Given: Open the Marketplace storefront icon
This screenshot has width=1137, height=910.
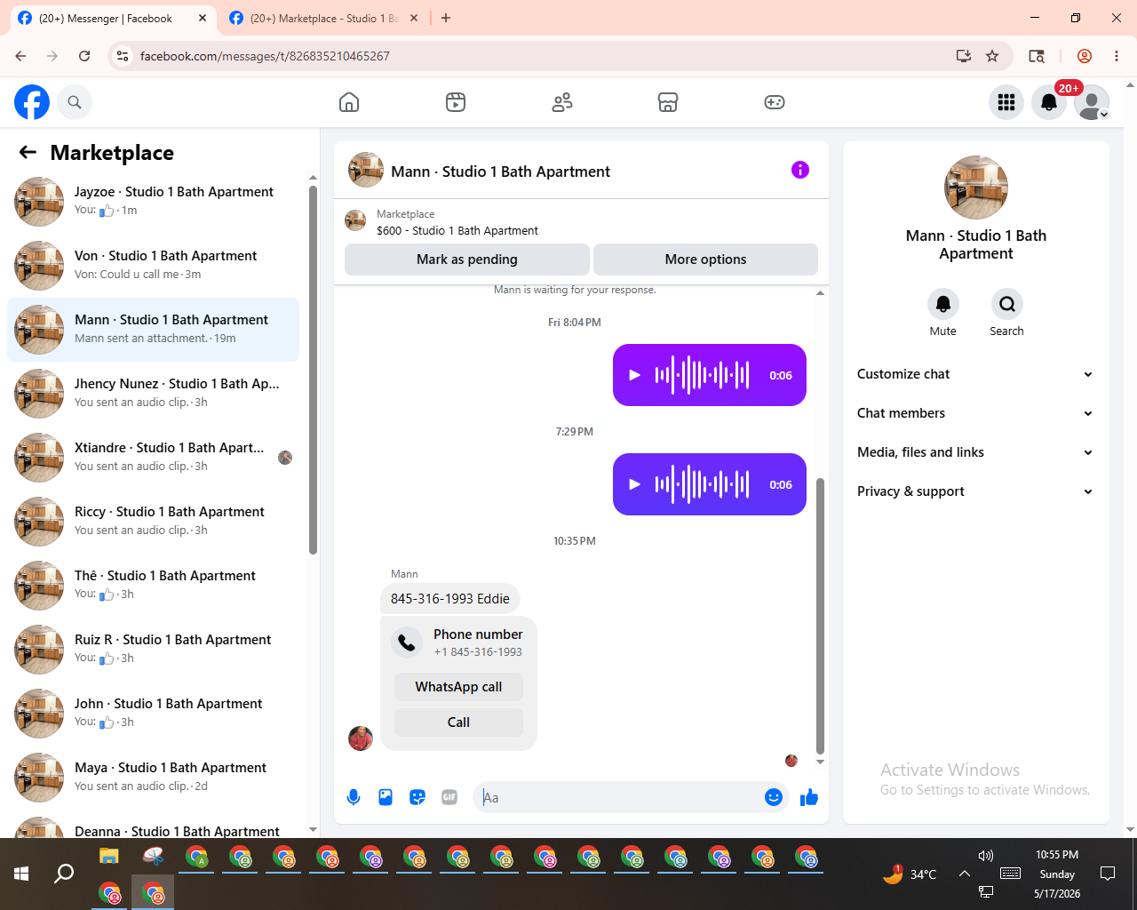Looking at the screenshot, I should point(668,102).
